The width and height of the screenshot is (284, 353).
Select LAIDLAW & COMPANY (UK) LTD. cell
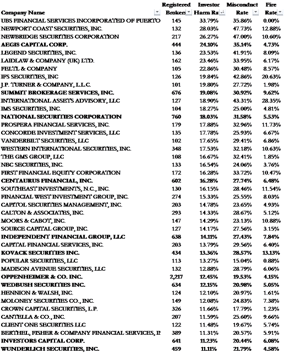pyautogui.click(x=47, y=61)
